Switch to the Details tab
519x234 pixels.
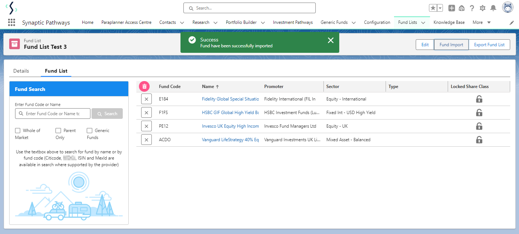pyautogui.click(x=21, y=71)
